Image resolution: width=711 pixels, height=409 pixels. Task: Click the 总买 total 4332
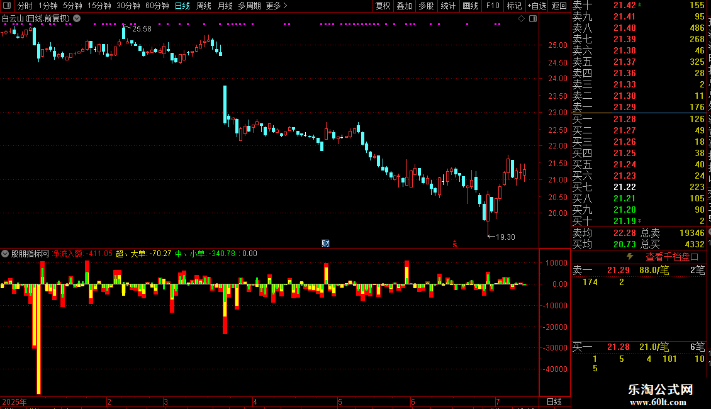(x=695, y=244)
